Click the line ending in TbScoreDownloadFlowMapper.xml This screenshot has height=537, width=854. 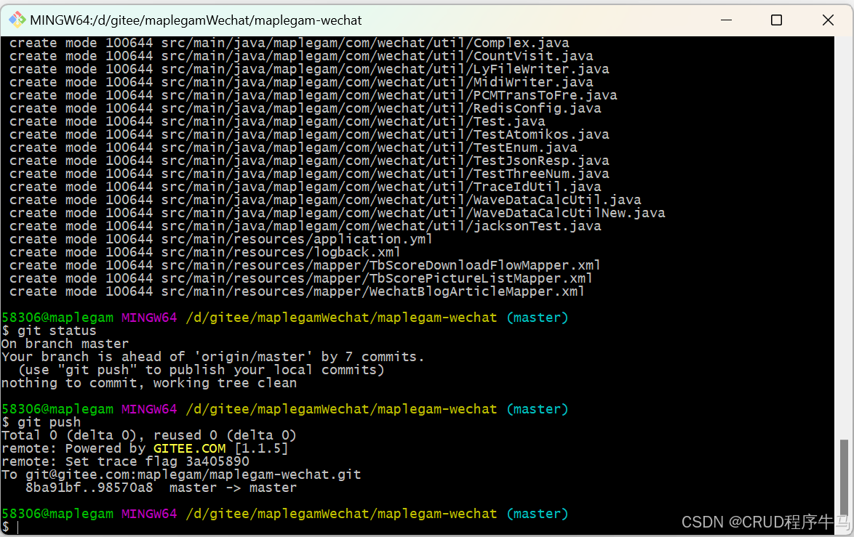305,265
